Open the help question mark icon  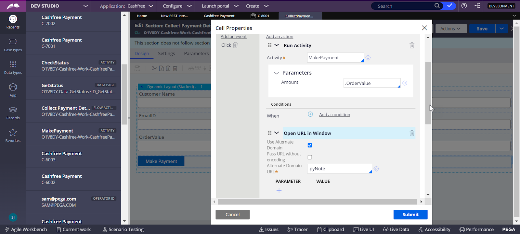[464, 6]
